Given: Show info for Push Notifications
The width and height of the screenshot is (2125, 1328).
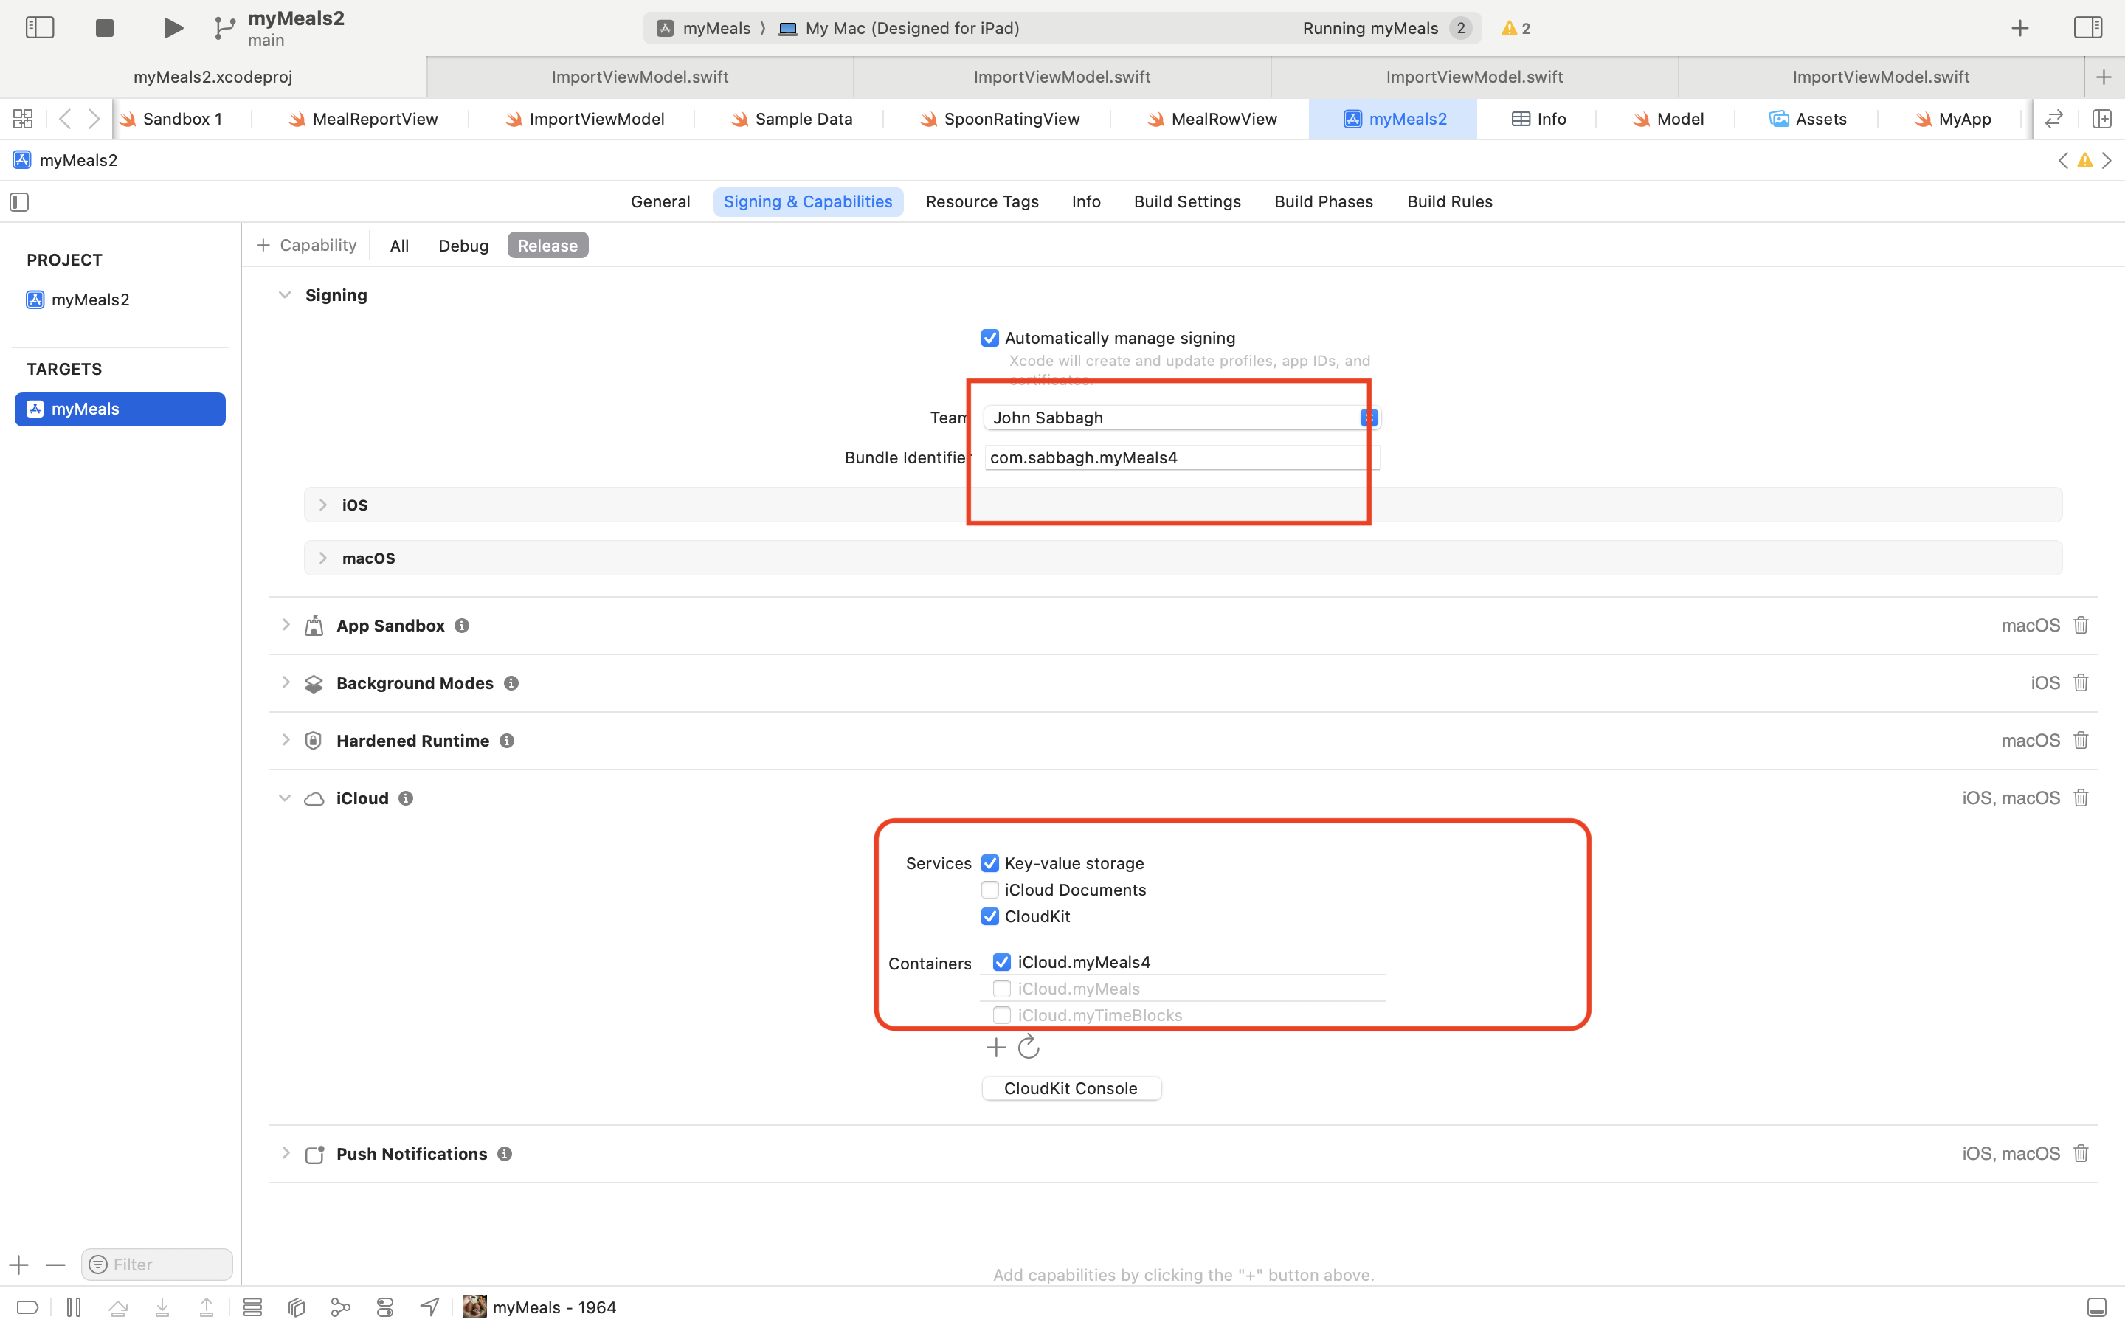Looking at the screenshot, I should click(x=505, y=1154).
